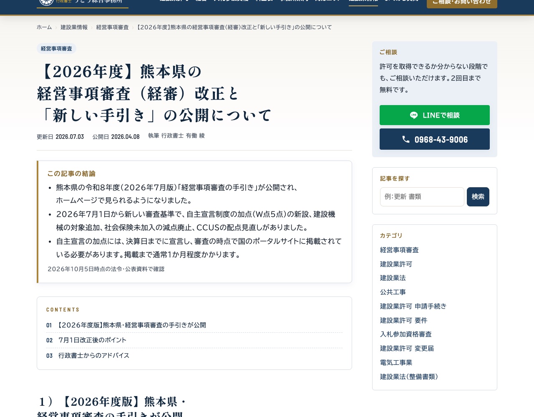
Task: Open the 建設業法 category
Action: (393, 278)
